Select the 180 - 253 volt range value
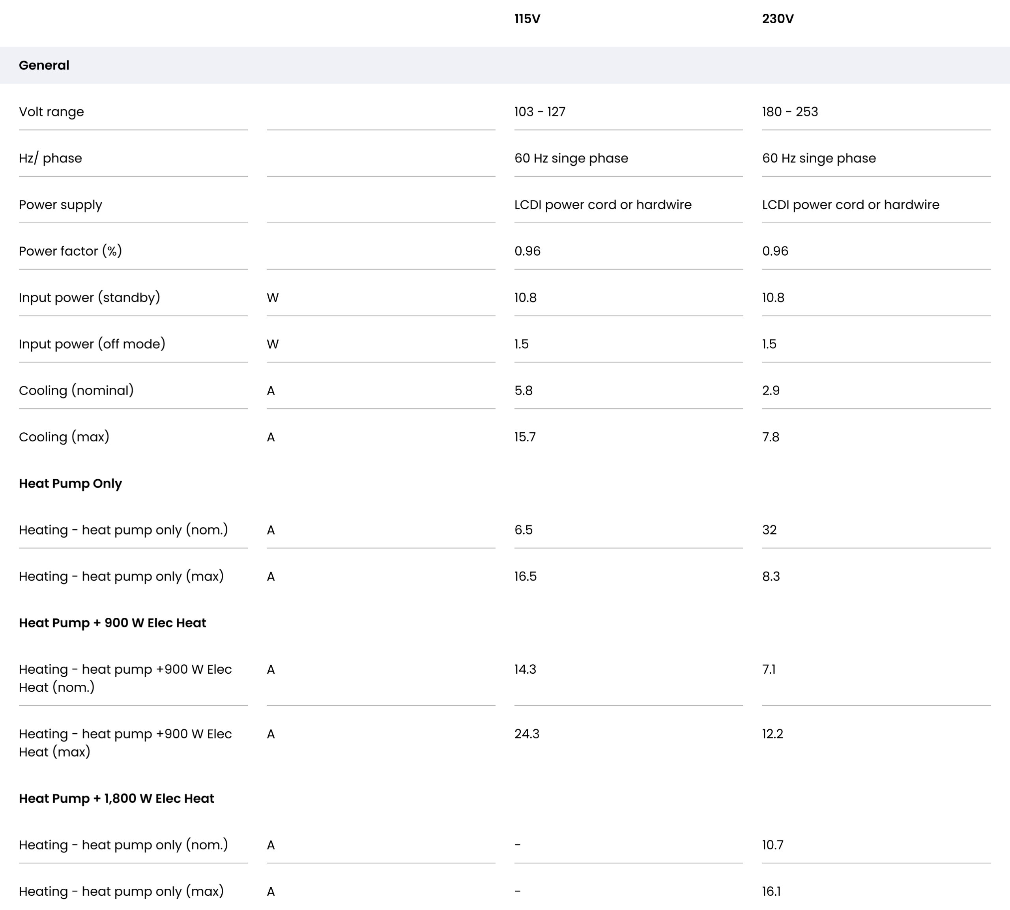 [x=790, y=112]
